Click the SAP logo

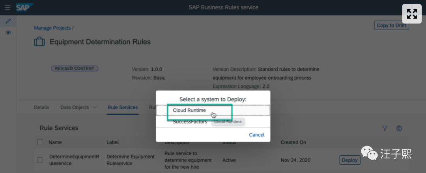tap(25, 7)
